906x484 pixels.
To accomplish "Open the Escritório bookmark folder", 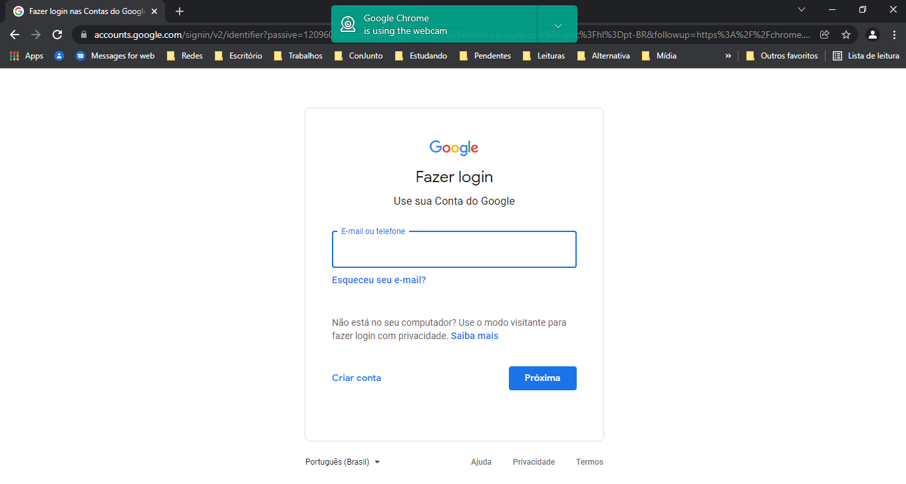I will [238, 56].
